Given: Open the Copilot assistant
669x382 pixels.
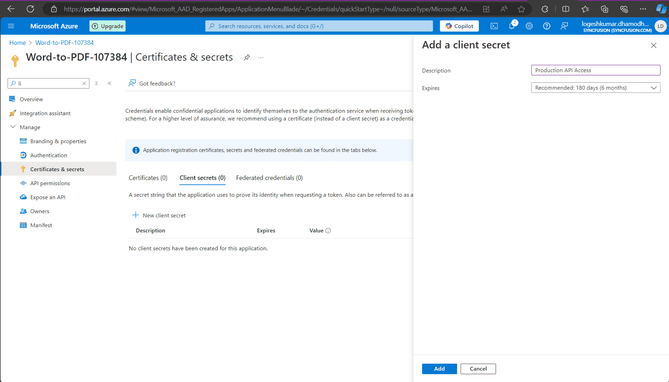Looking at the screenshot, I should (x=459, y=26).
